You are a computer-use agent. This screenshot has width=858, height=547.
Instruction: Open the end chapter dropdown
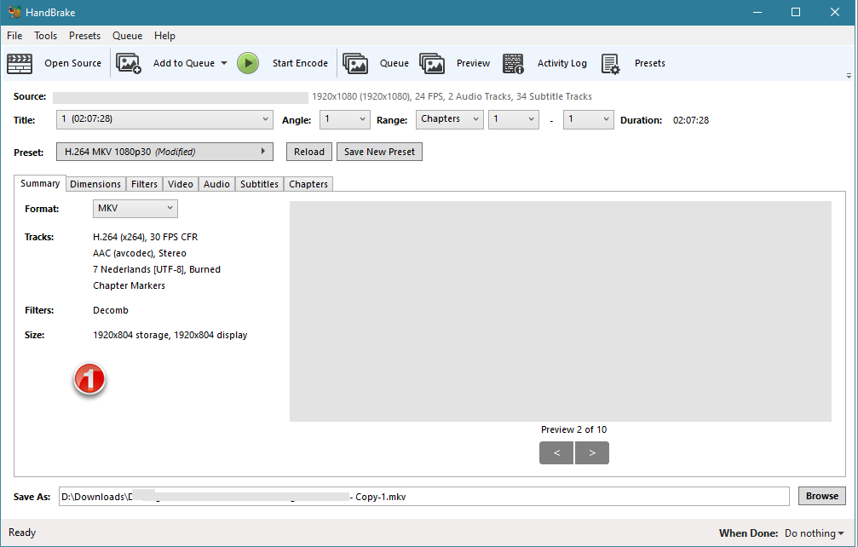[588, 119]
